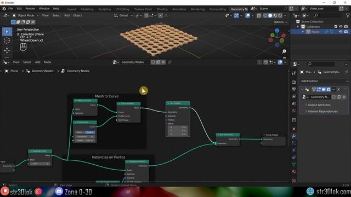
Task: Select the Cursor tool in viewport toolbar
Action: click(x=7, y=40)
